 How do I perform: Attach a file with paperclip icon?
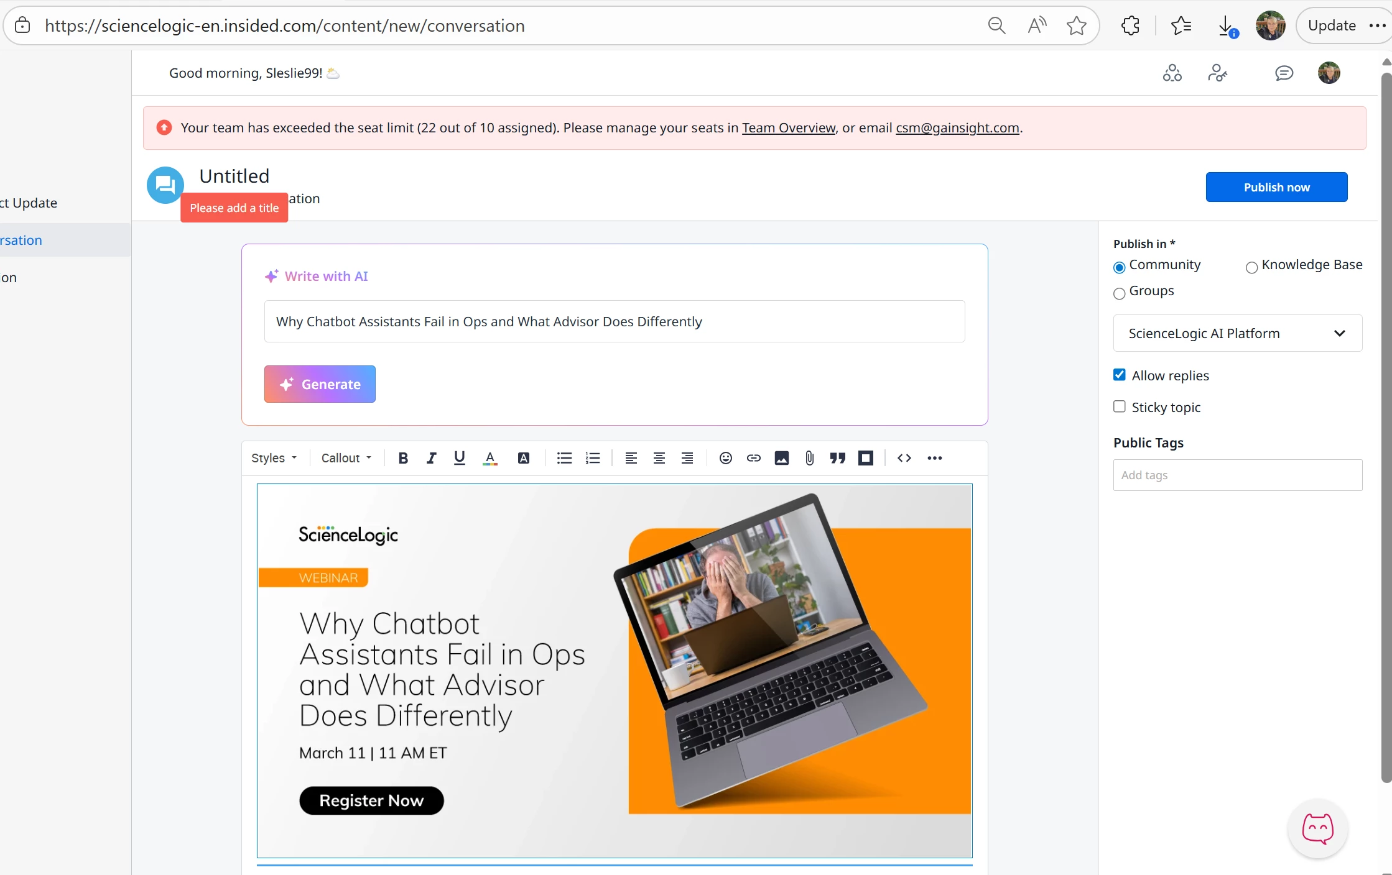click(809, 458)
